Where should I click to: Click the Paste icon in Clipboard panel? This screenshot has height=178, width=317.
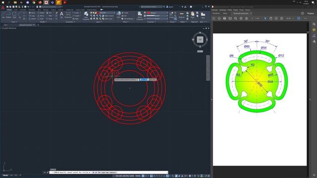pos(193,15)
